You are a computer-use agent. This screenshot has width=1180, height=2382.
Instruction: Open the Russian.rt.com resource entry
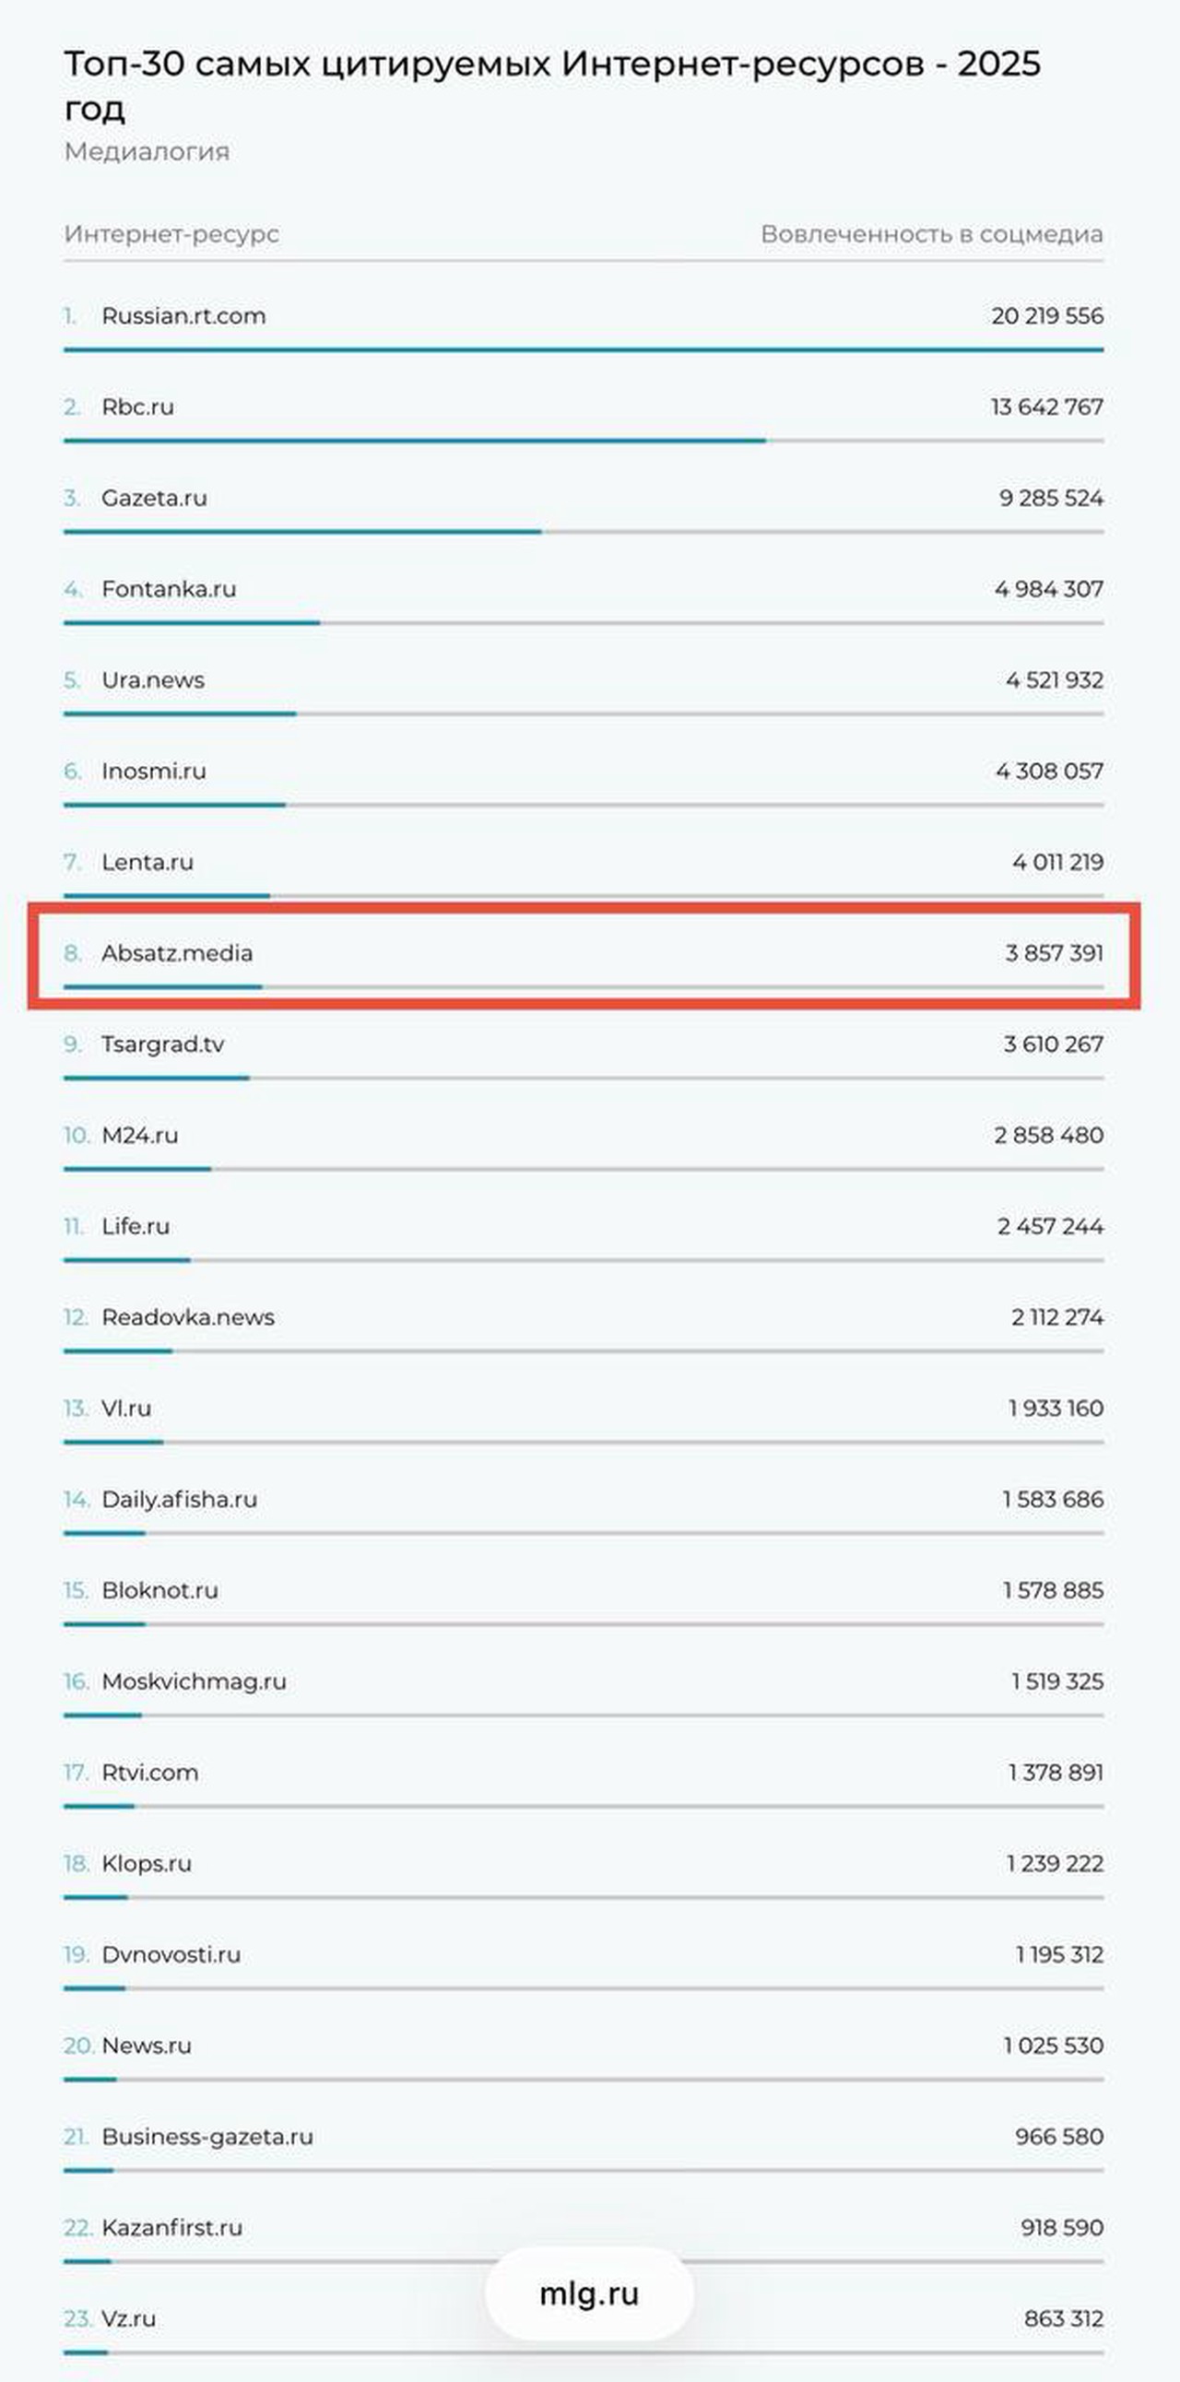pos(183,316)
